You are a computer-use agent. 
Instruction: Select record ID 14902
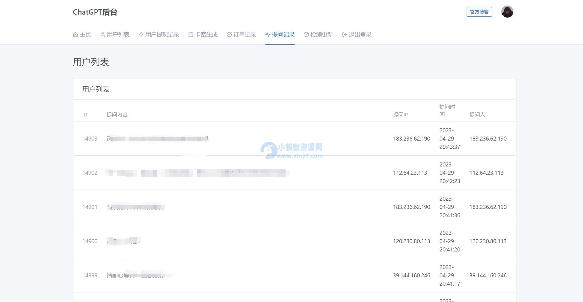(x=90, y=173)
